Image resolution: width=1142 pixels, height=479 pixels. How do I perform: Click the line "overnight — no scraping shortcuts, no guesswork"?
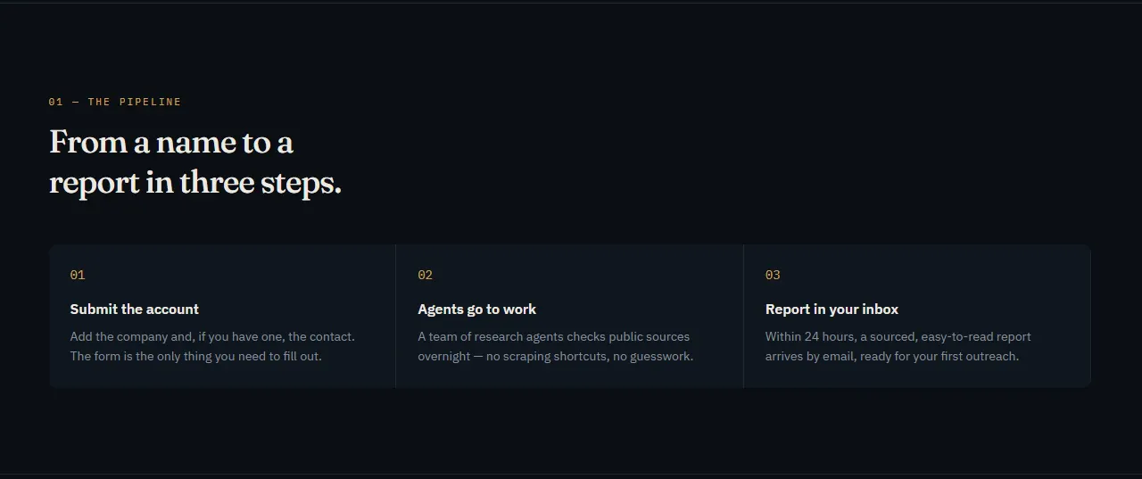(556, 356)
